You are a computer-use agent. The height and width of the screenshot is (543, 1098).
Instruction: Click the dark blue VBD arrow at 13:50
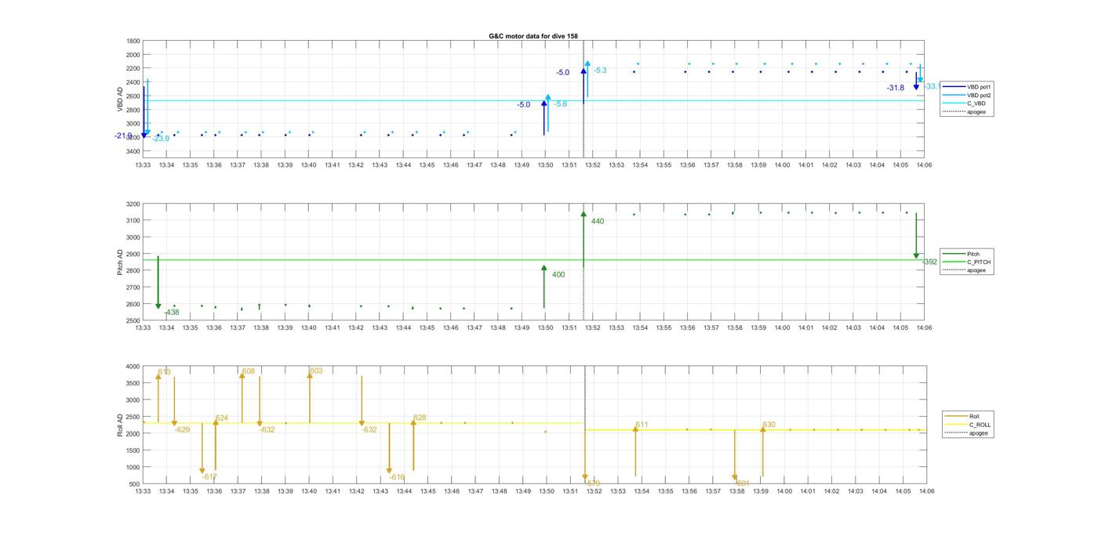[x=544, y=118]
